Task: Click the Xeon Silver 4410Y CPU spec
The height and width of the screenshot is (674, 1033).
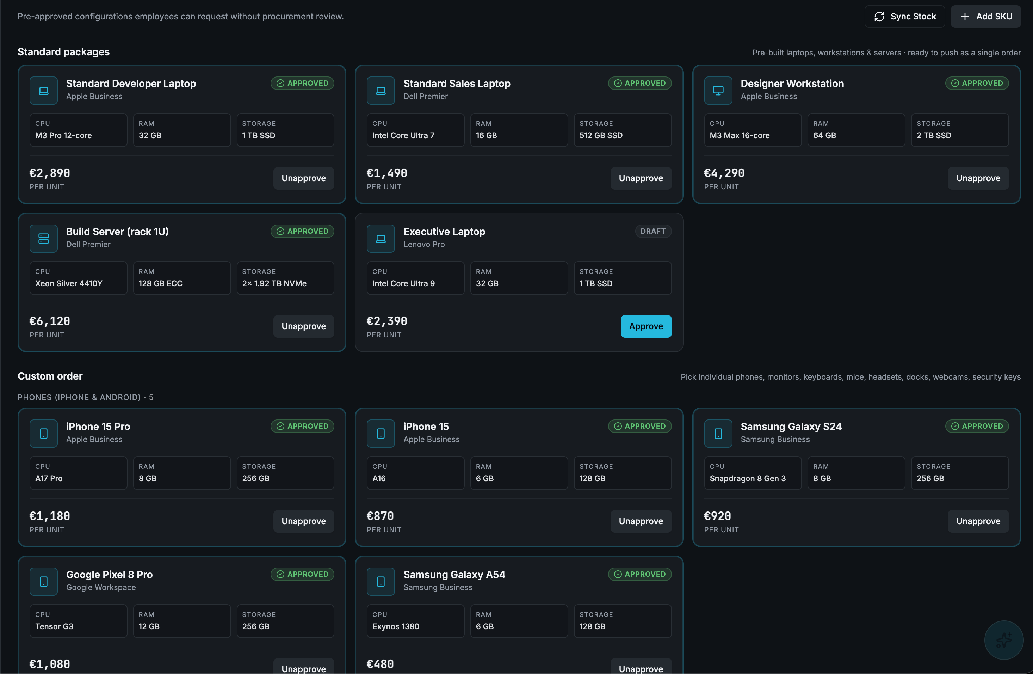Action: (78, 278)
